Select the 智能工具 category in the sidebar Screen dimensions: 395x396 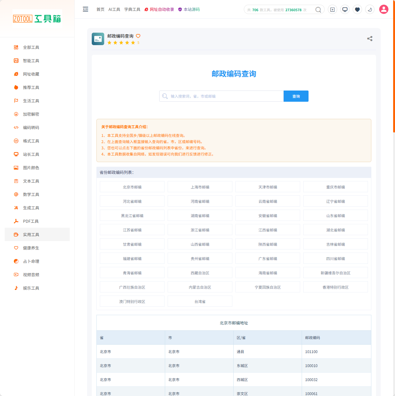tap(31, 61)
